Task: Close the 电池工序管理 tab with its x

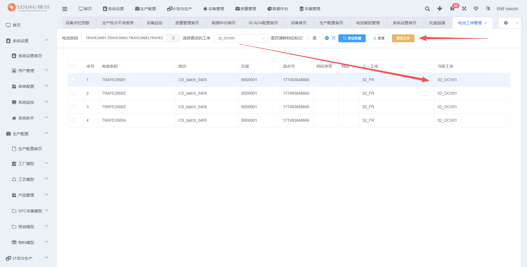Action: 486,23
